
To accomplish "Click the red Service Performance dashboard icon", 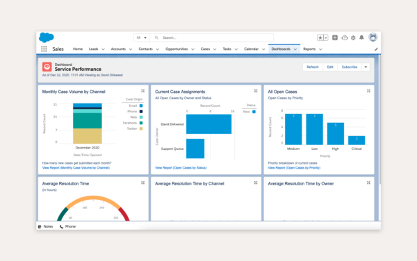I will coord(47,67).
